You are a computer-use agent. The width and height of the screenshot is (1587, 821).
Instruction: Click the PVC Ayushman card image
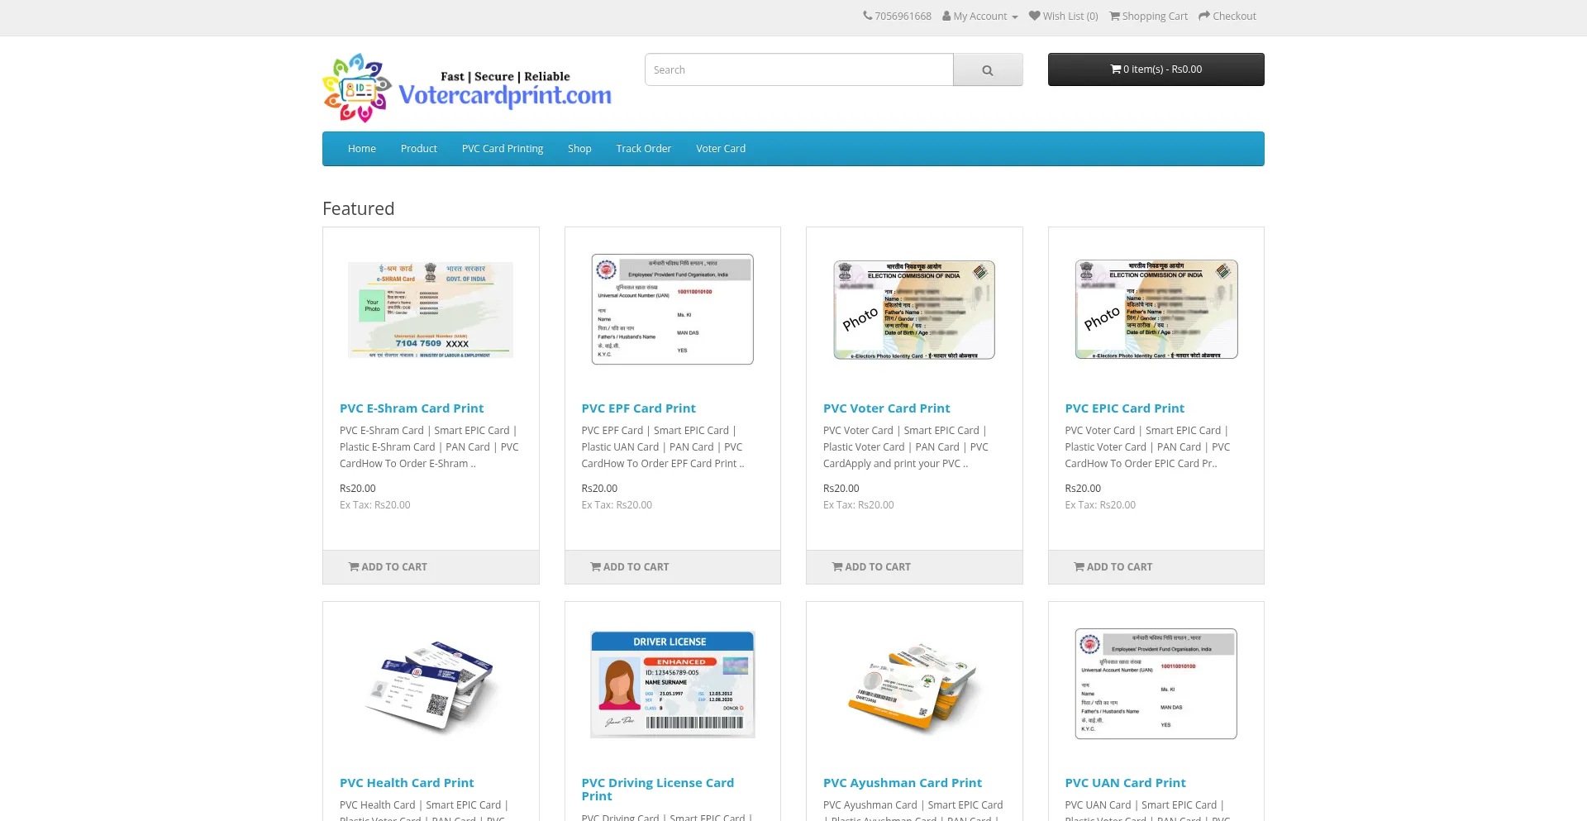click(914, 684)
